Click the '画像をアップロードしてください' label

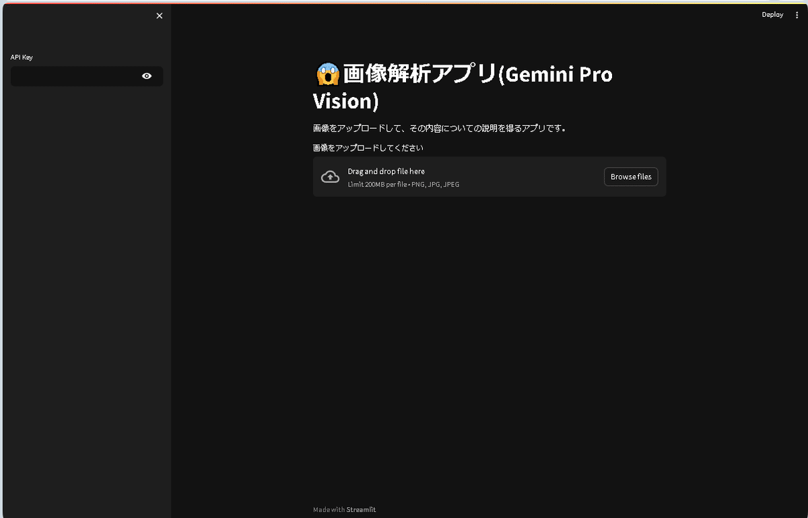point(368,148)
